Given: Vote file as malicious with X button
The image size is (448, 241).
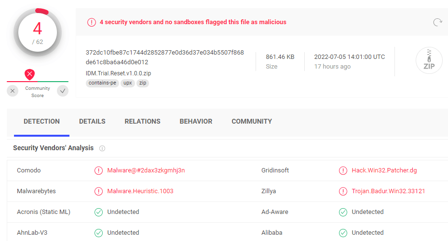Looking at the screenshot, I should click(13, 91).
